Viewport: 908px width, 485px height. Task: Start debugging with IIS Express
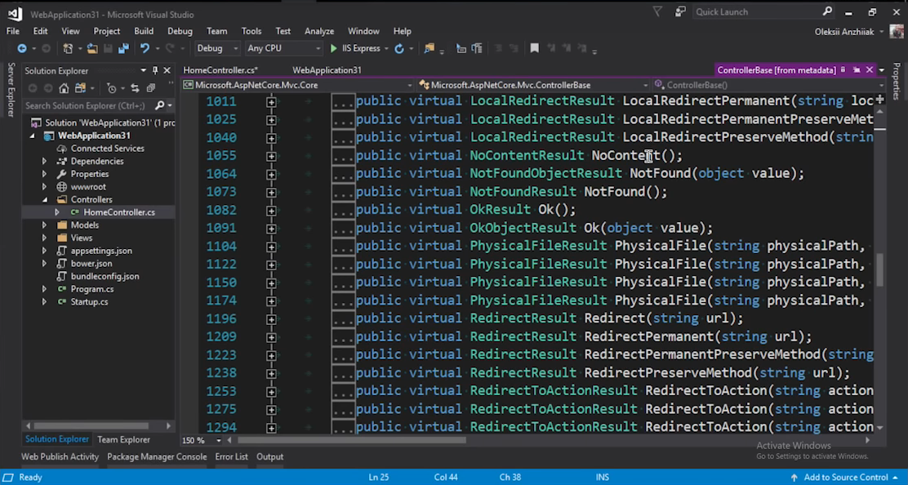click(x=355, y=49)
